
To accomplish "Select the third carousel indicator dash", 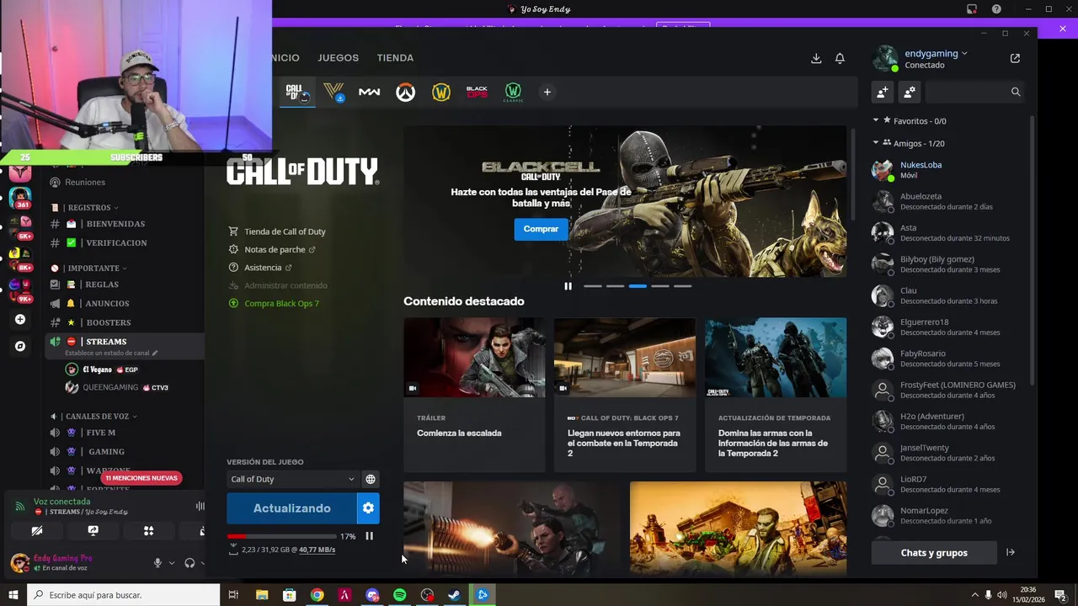I will [x=638, y=286].
